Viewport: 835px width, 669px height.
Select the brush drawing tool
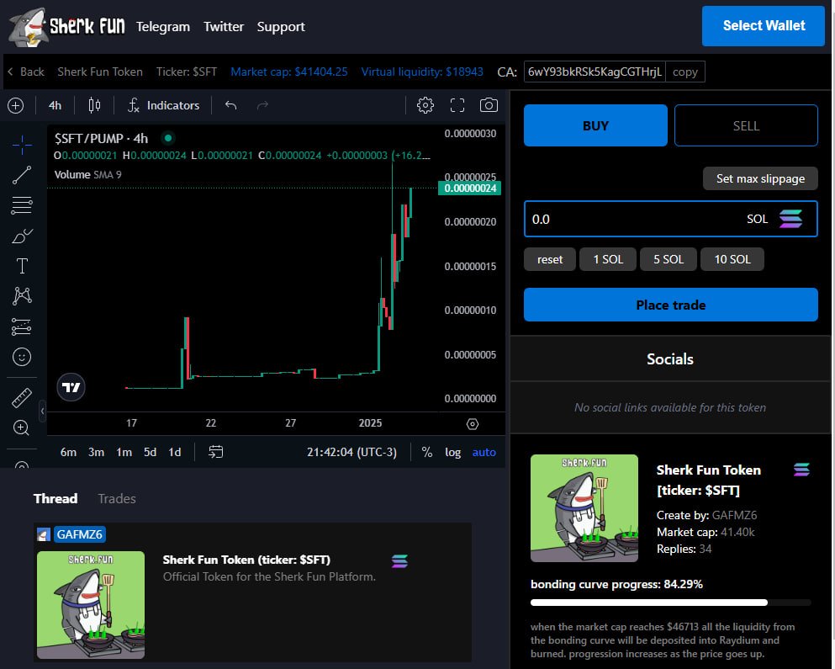click(x=22, y=236)
